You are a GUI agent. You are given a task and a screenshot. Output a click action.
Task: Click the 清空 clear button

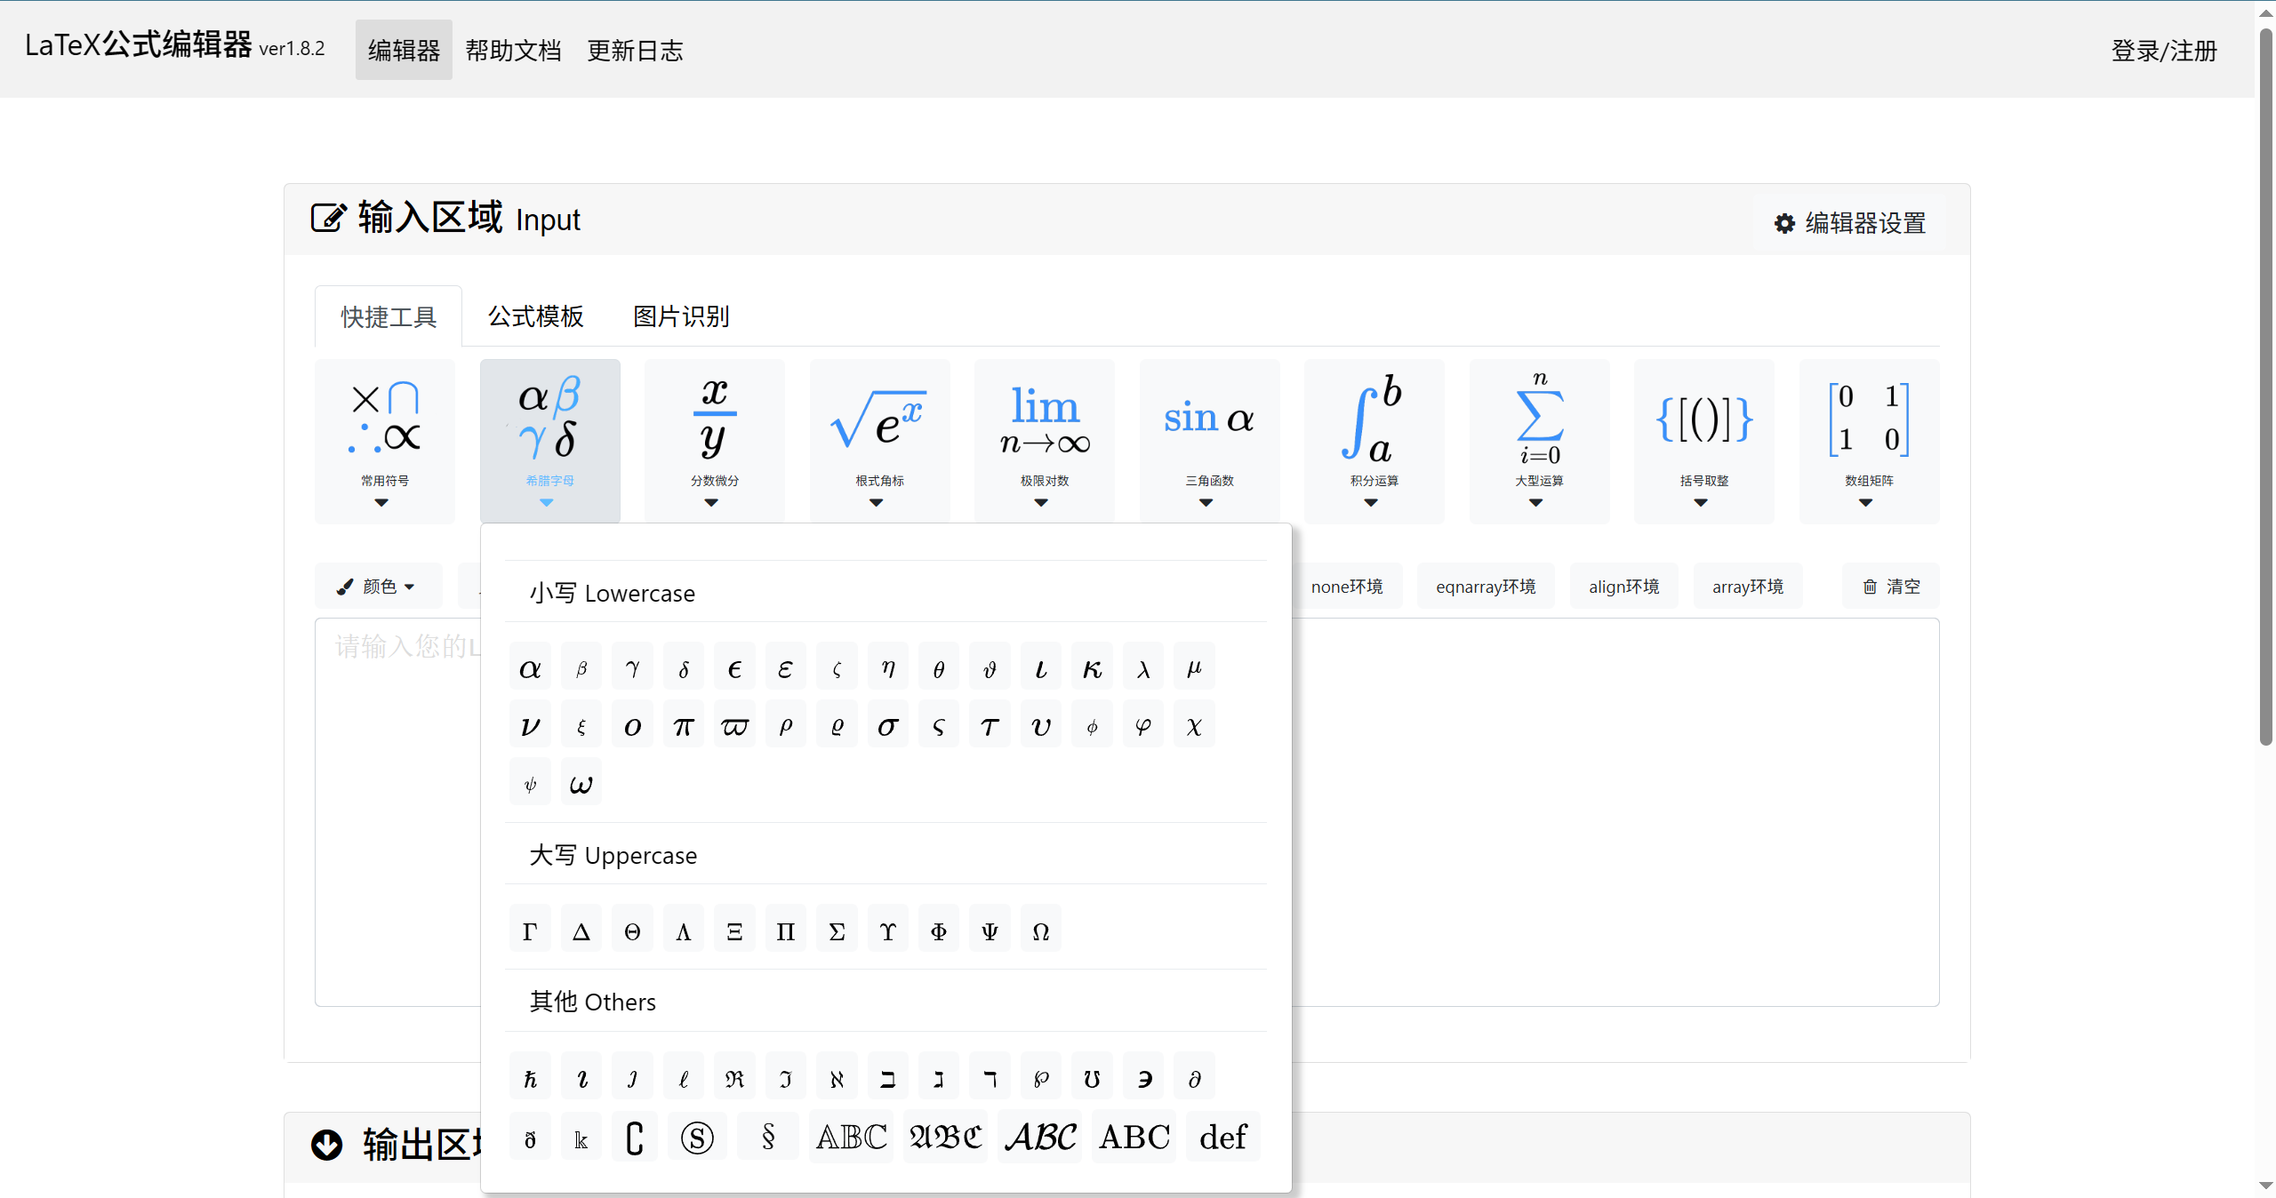point(1891,586)
